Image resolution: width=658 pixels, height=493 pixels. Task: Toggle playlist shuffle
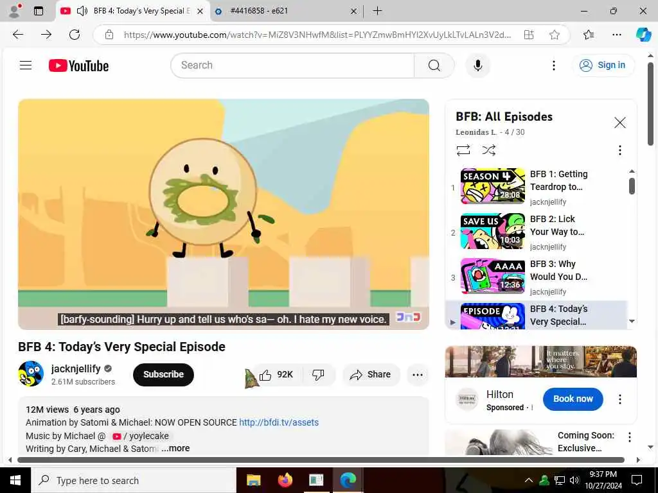pyautogui.click(x=488, y=150)
